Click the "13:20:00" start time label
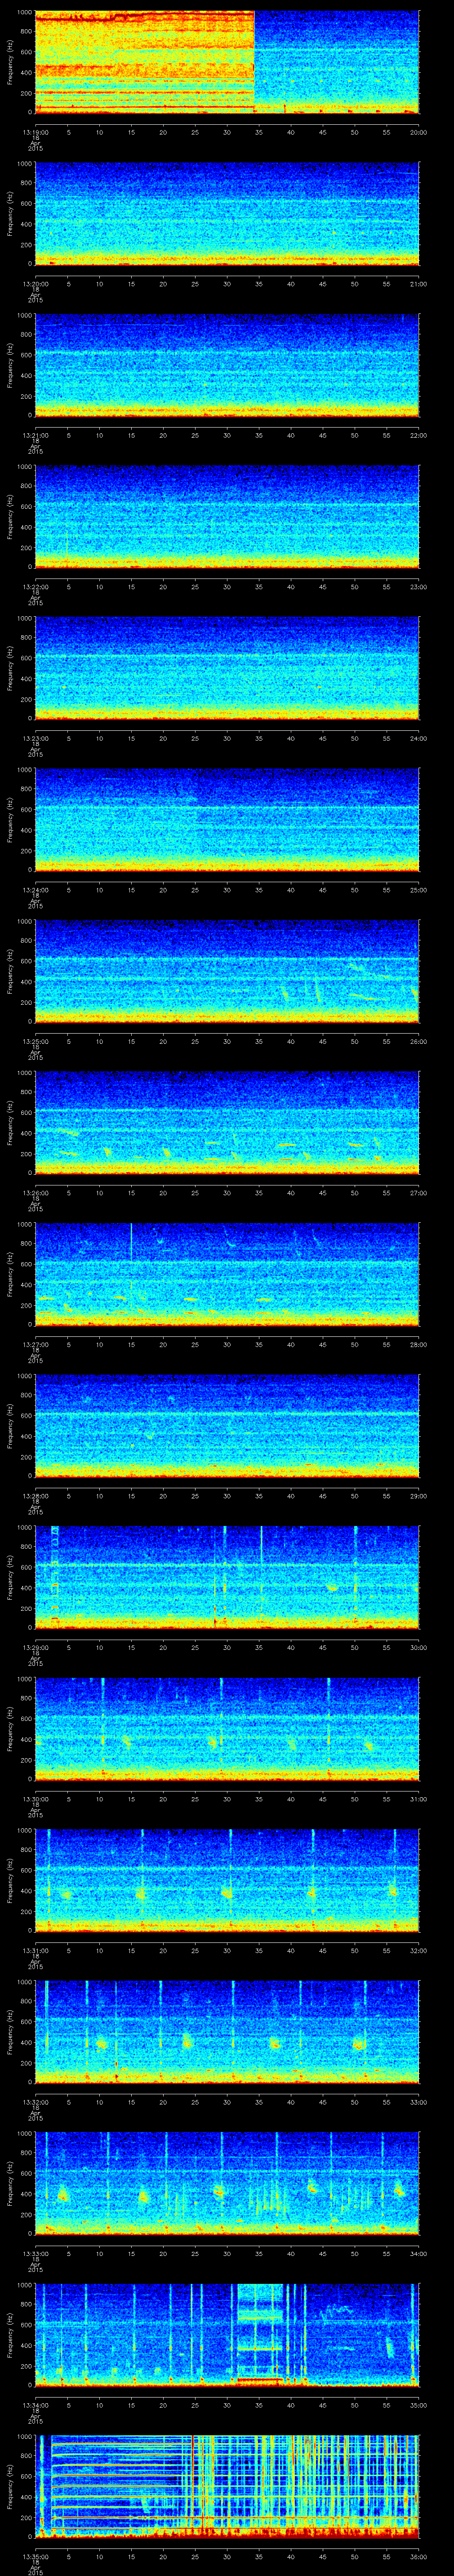The width and height of the screenshot is (454, 2576). click(x=35, y=284)
